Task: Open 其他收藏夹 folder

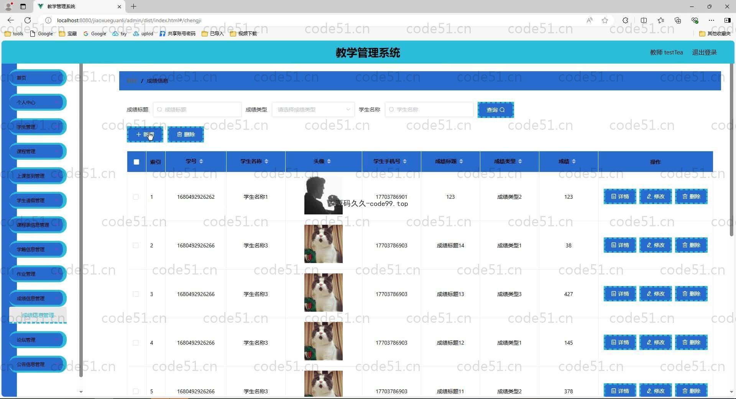Action: (x=715, y=34)
